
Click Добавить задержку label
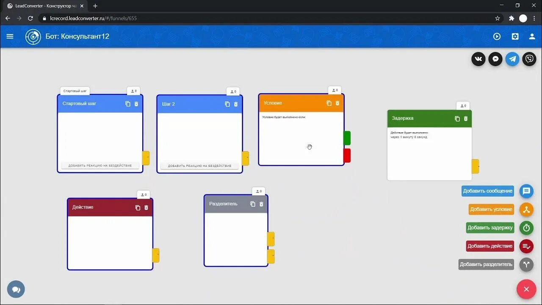click(x=490, y=228)
